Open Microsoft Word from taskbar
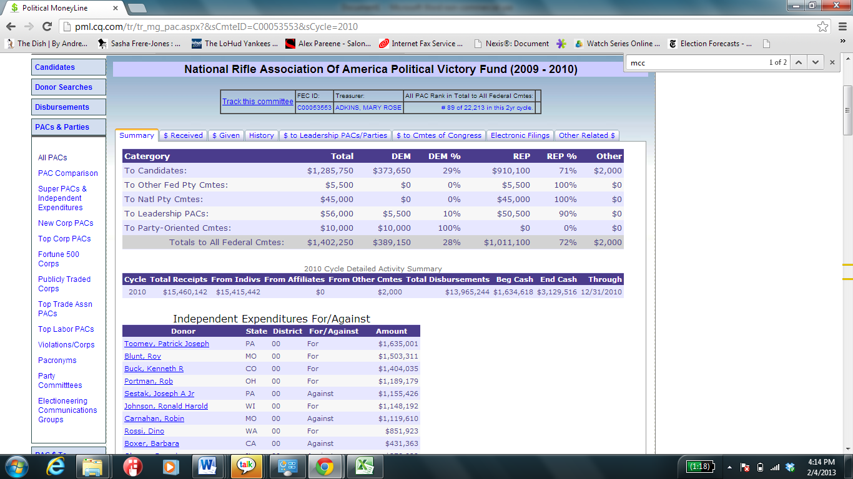The width and height of the screenshot is (853, 479). point(207,467)
